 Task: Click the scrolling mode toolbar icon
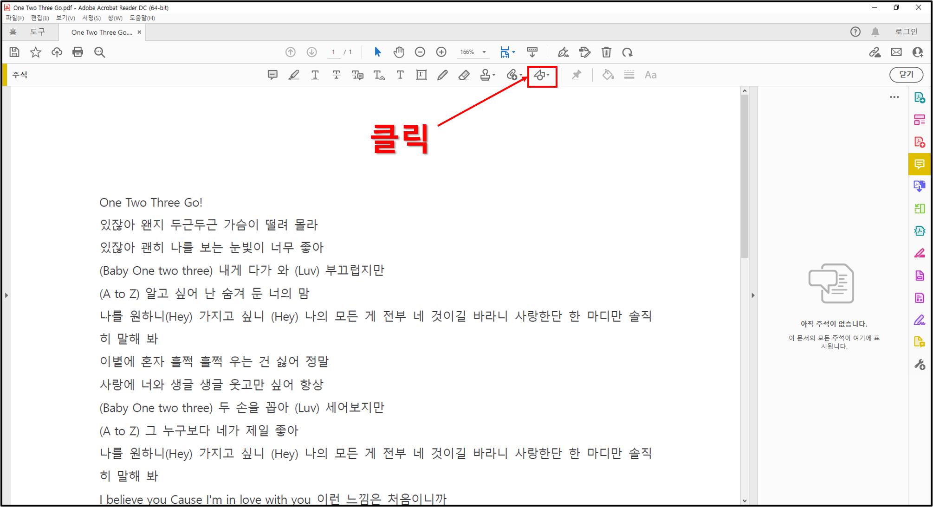pos(532,52)
